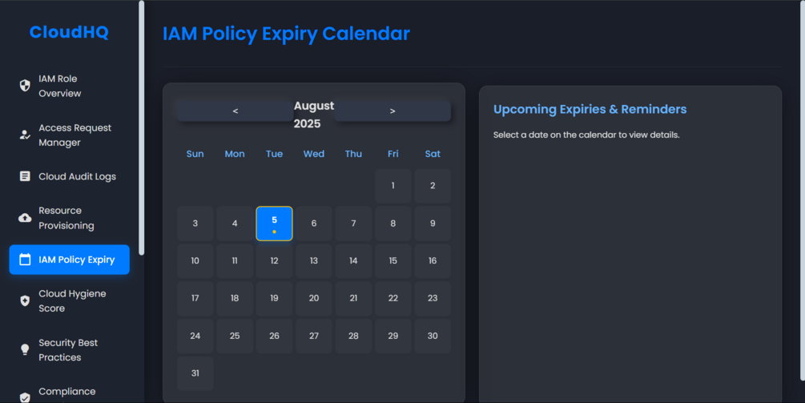Click the Compliance checkmark shield icon
The width and height of the screenshot is (805, 403).
25,397
